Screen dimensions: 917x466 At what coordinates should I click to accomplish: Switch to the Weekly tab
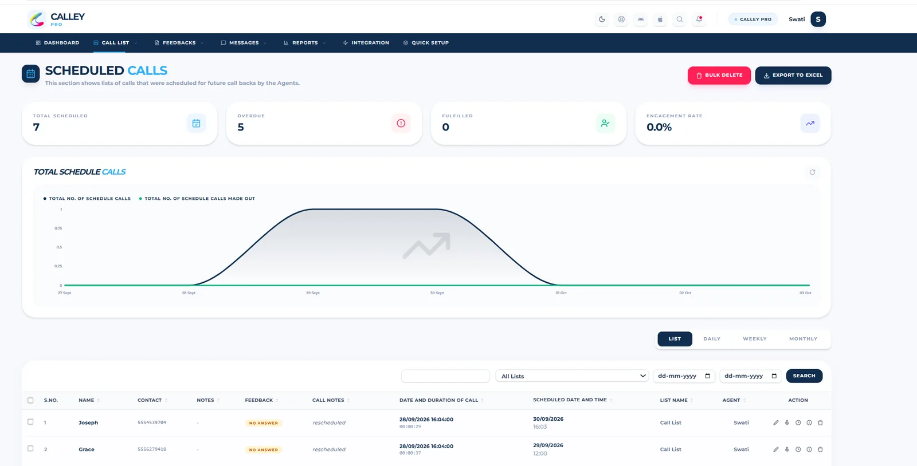tap(755, 339)
